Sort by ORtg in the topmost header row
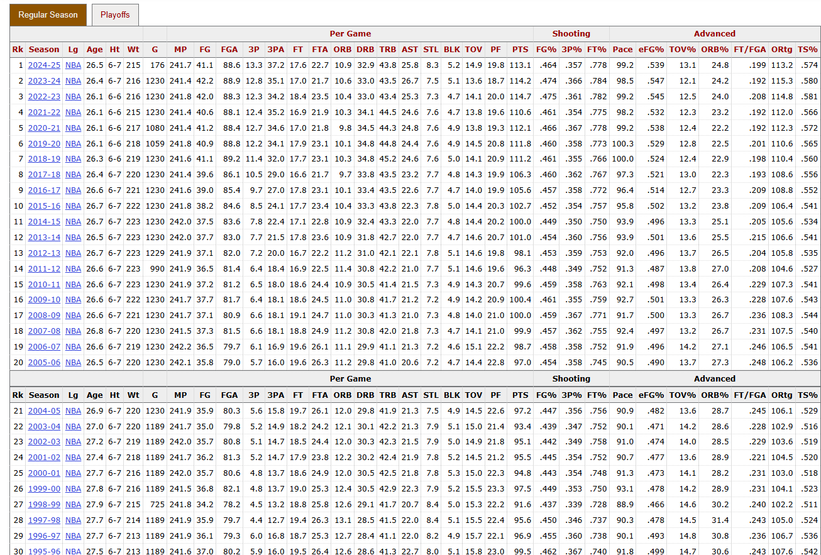Screen dimensions: 821x555 (x=781, y=50)
